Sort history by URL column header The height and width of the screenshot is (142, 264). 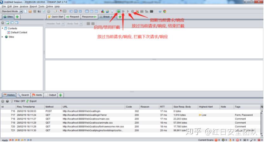(x=93, y=107)
